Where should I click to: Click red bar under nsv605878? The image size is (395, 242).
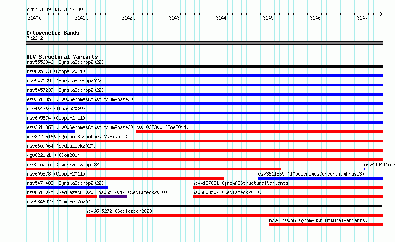pos(125,178)
